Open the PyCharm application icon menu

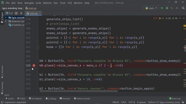(x=3, y=3)
